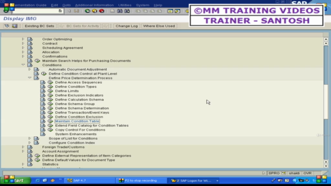Screen dimensions: 331x186
Task: Open documentation icon for System Enhancements
Action: 43,134
